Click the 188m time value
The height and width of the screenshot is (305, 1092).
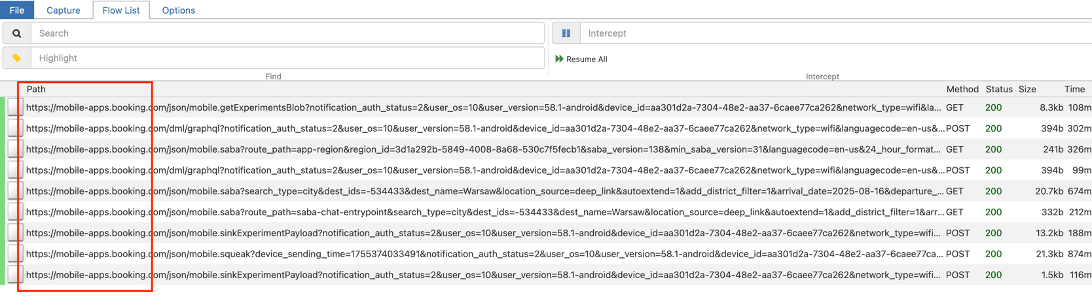[1080, 233]
